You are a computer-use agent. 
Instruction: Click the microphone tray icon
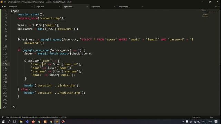[x=187, y=122]
